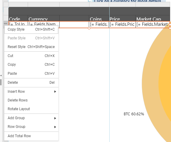Expand the Add Group submenu arrow
171x142 pixels.
click(55, 118)
